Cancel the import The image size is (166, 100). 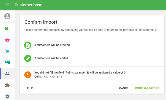tap(125, 88)
